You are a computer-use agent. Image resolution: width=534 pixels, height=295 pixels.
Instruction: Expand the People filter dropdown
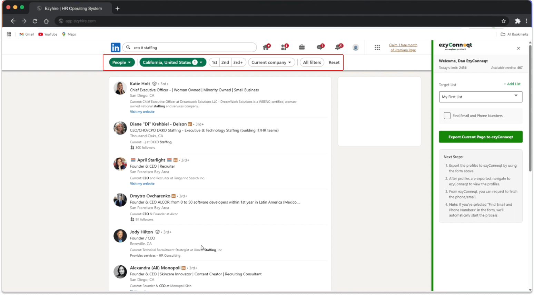point(122,62)
